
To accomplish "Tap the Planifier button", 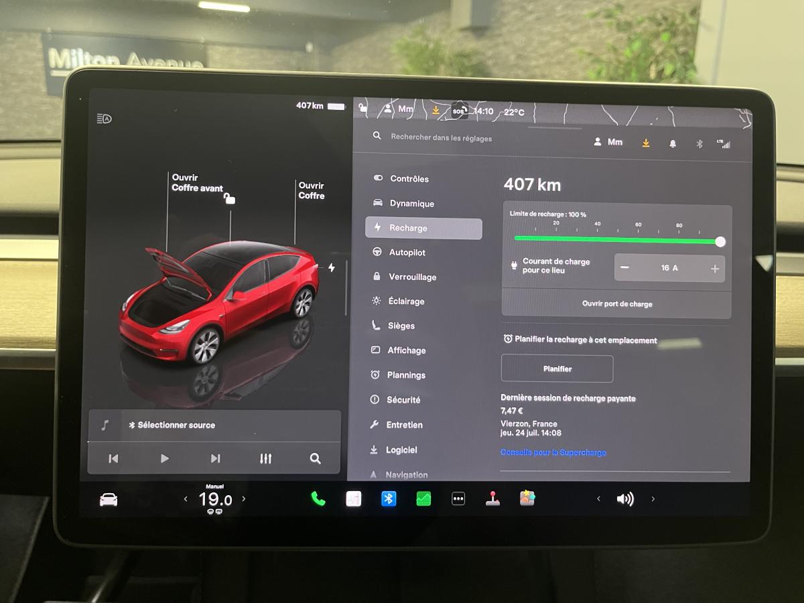I will (x=557, y=368).
